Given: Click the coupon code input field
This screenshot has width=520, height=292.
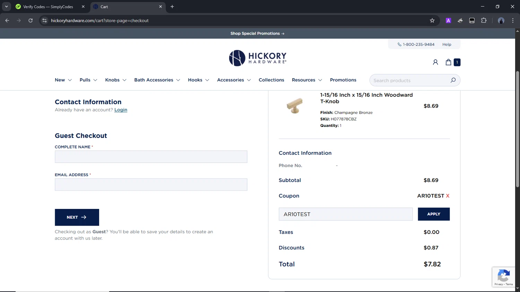Looking at the screenshot, I should coord(346,214).
